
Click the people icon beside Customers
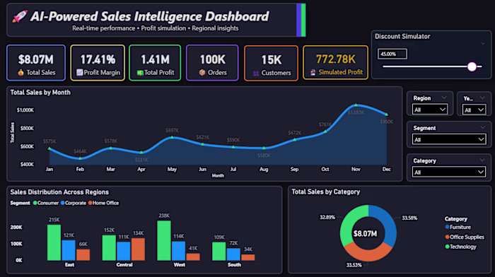tap(256, 73)
